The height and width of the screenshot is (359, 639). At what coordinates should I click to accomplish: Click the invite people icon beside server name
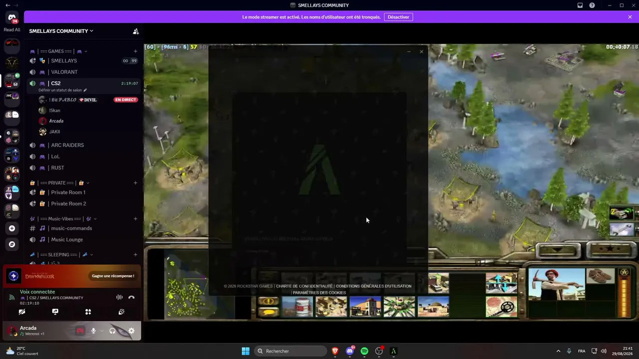136,31
